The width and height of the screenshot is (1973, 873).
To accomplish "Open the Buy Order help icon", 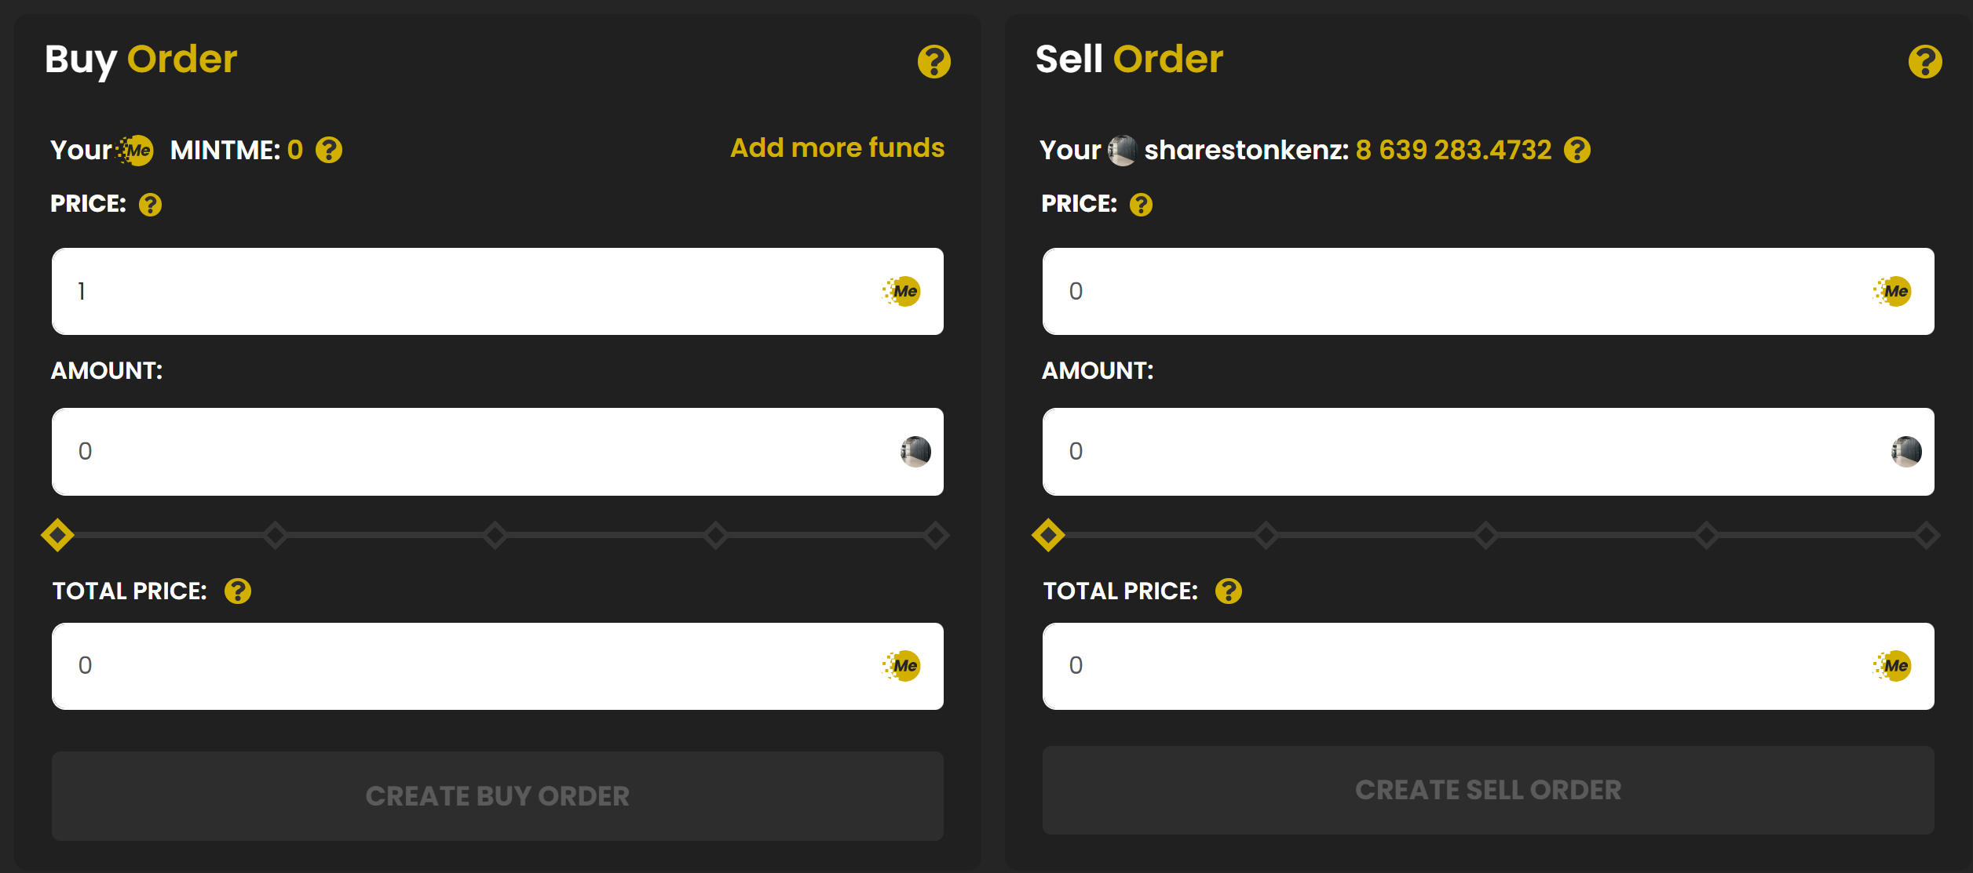I will pos(934,61).
